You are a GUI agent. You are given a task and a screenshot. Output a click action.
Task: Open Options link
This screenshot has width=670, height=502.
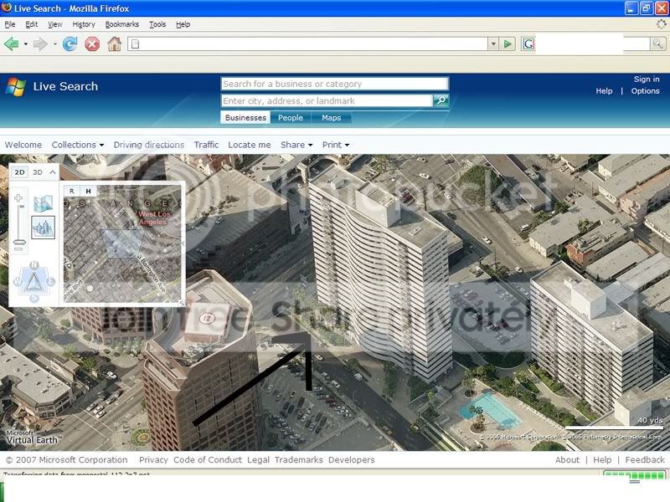click(645, 91)
